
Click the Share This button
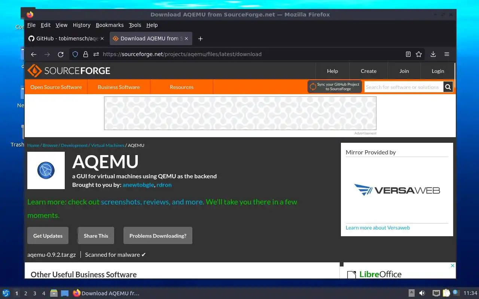pyautogui.click(x=96, y=235)
